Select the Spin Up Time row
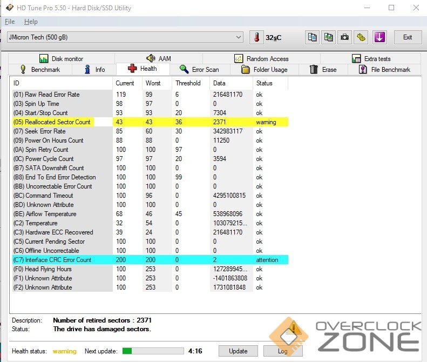The image size is (427, 362). [150, 104]
